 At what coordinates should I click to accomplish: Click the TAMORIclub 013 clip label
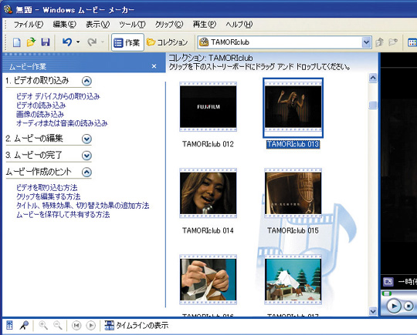[293, 144]
